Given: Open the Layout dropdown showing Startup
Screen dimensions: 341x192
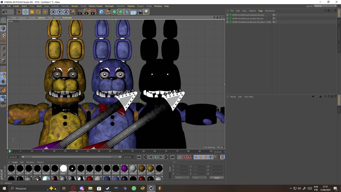Looking at the screenshot, I should [x=325, y=6].
